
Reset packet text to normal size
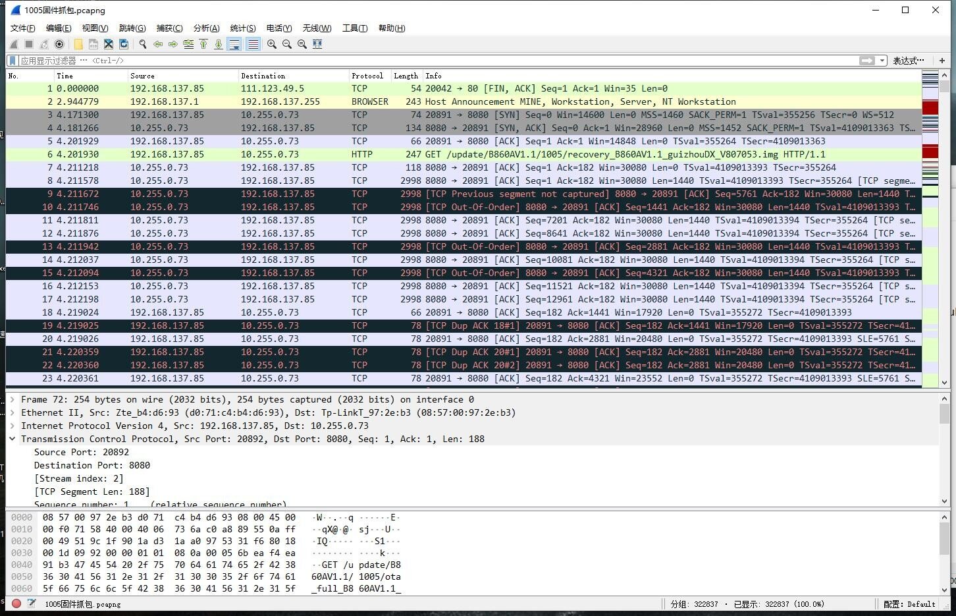[x=302, y=44]
